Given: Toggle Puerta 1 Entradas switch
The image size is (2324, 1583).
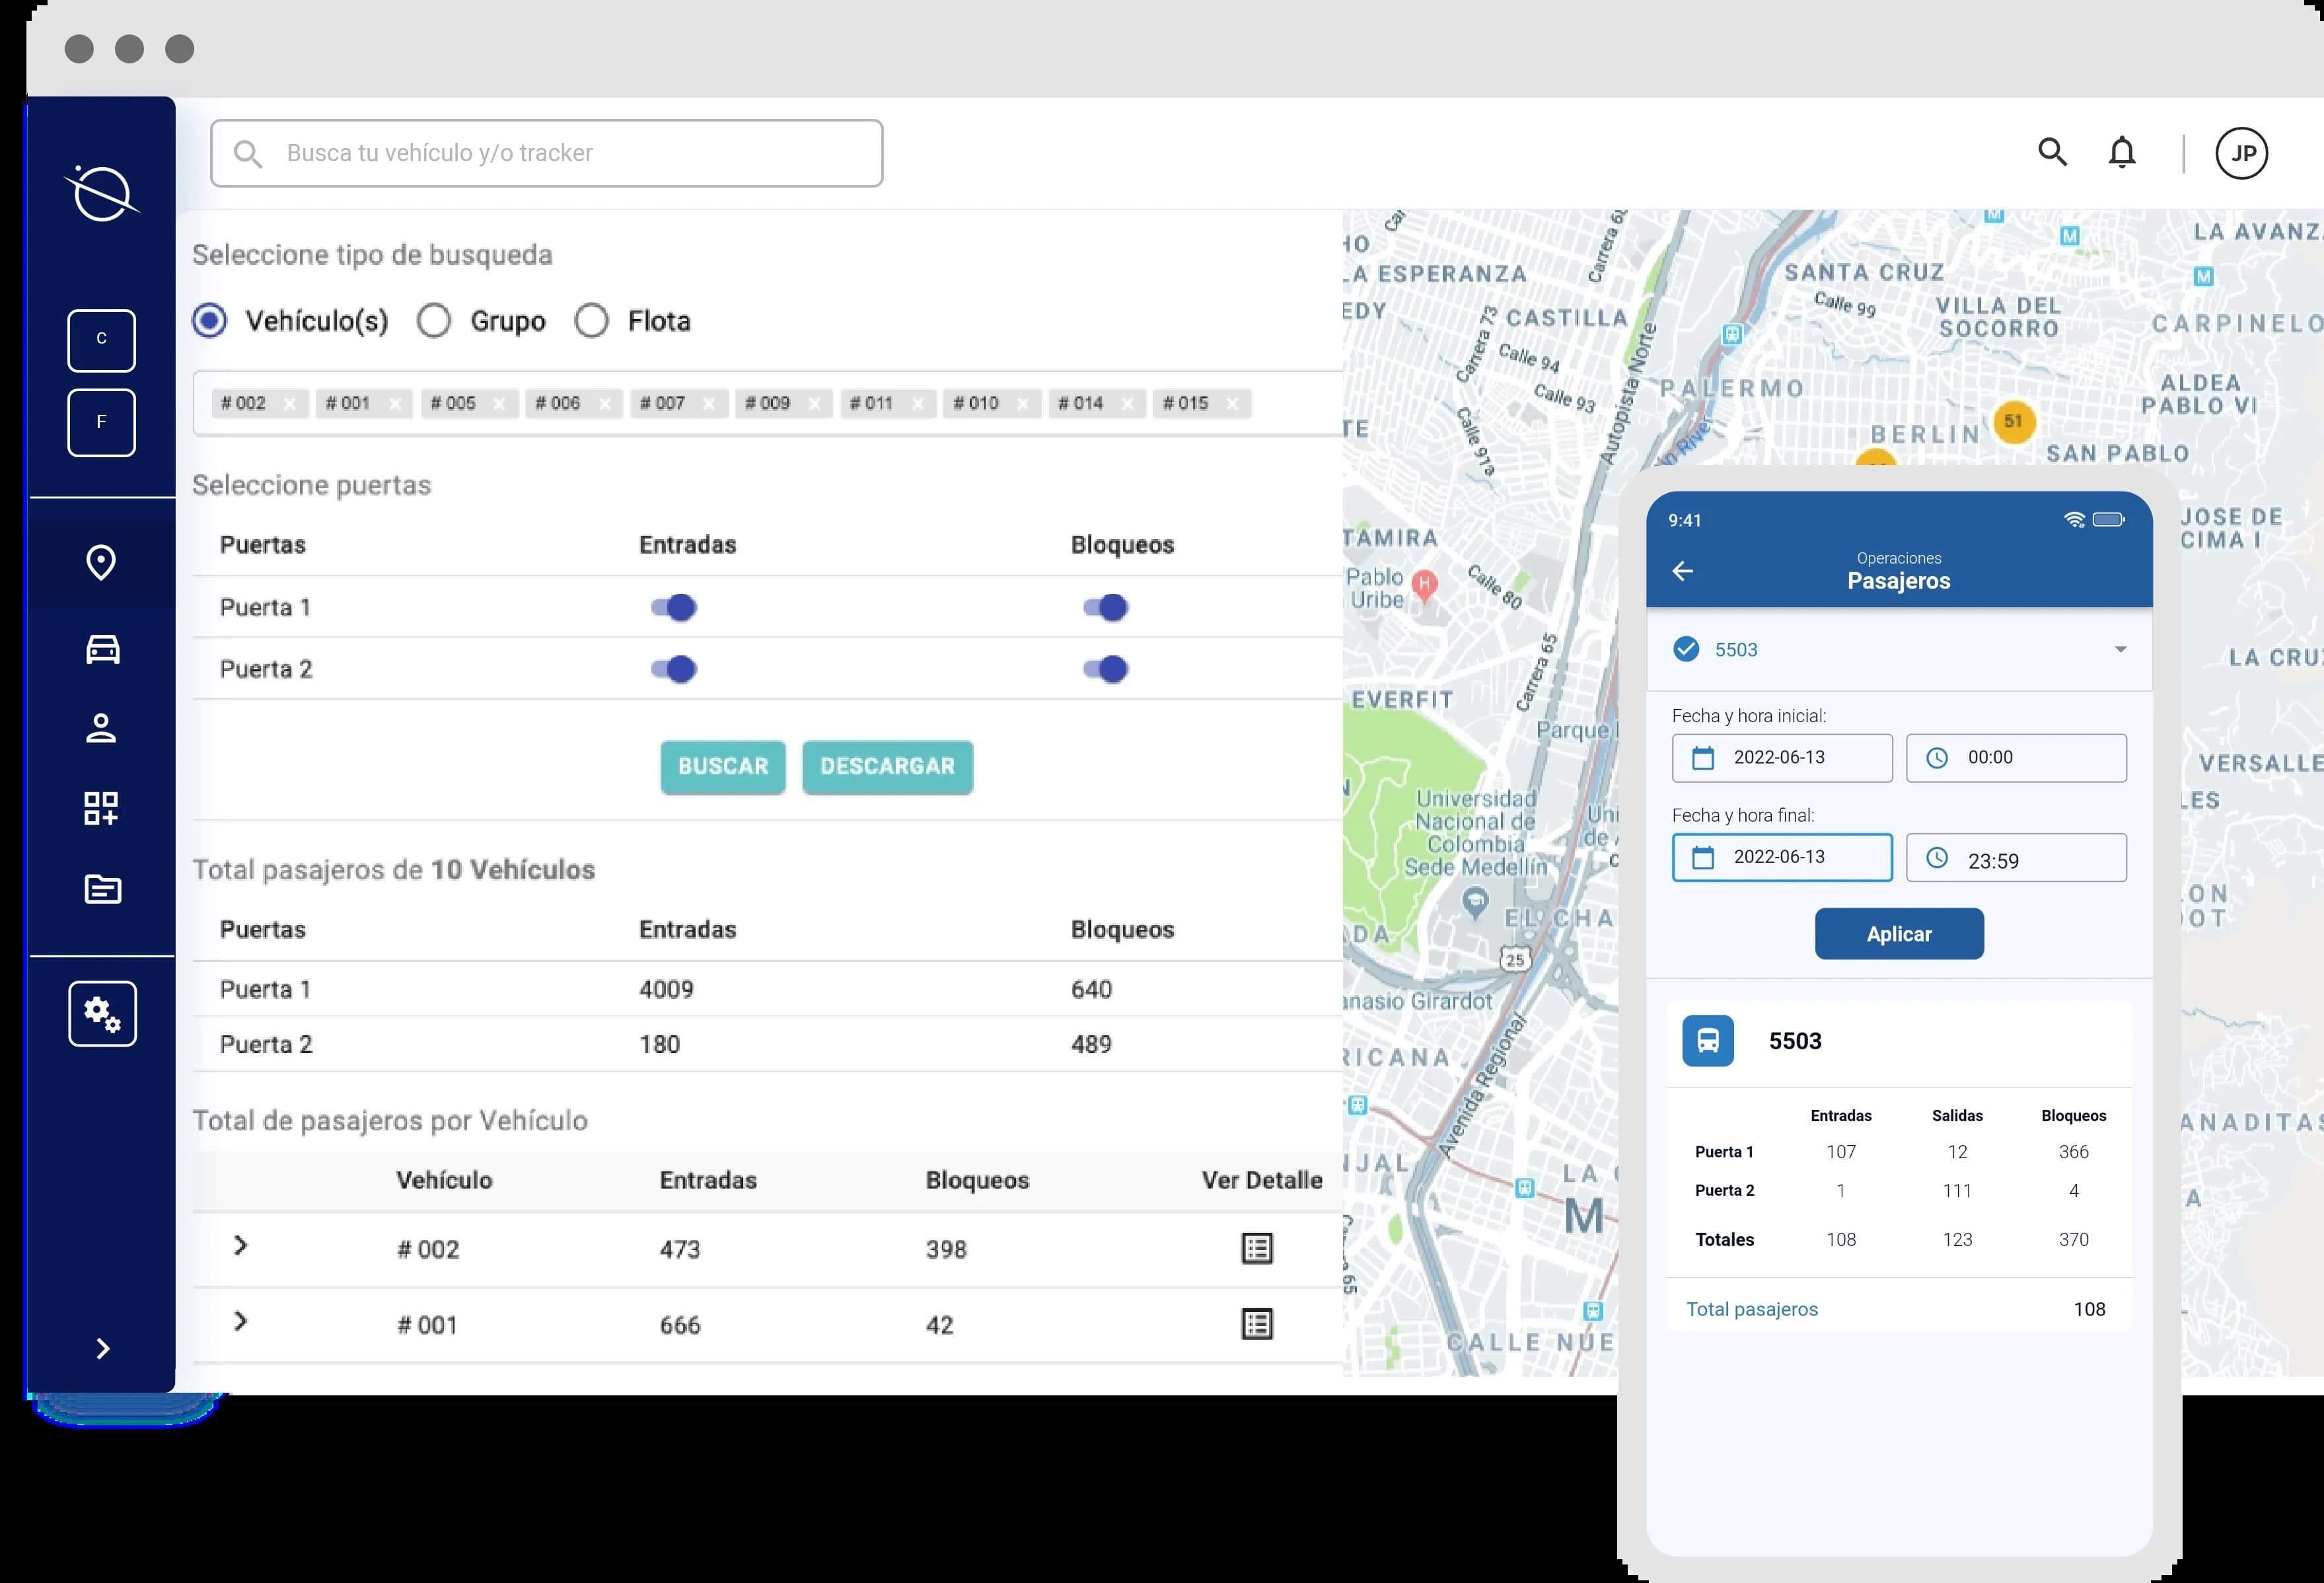Looking at the screenshot, I should point(674,607).
